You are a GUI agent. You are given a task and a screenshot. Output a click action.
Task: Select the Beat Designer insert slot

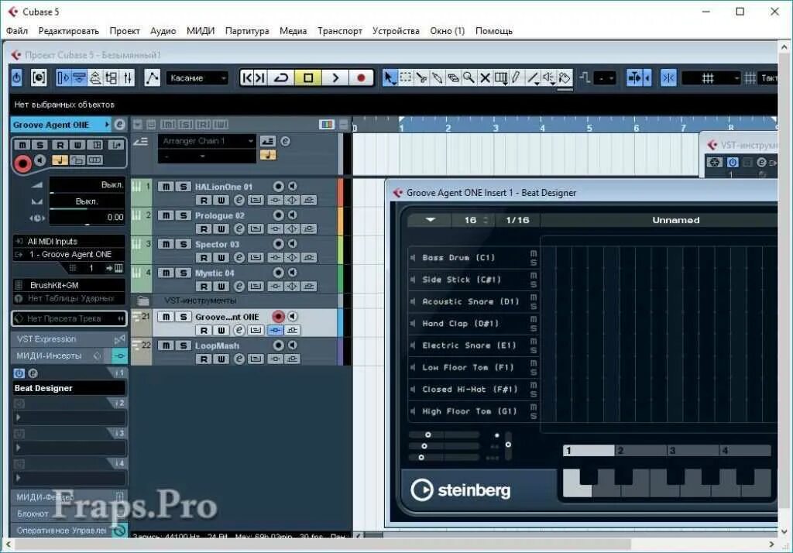coord(69,388)
